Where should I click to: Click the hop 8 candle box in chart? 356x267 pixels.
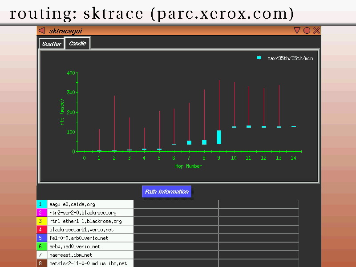204,142
